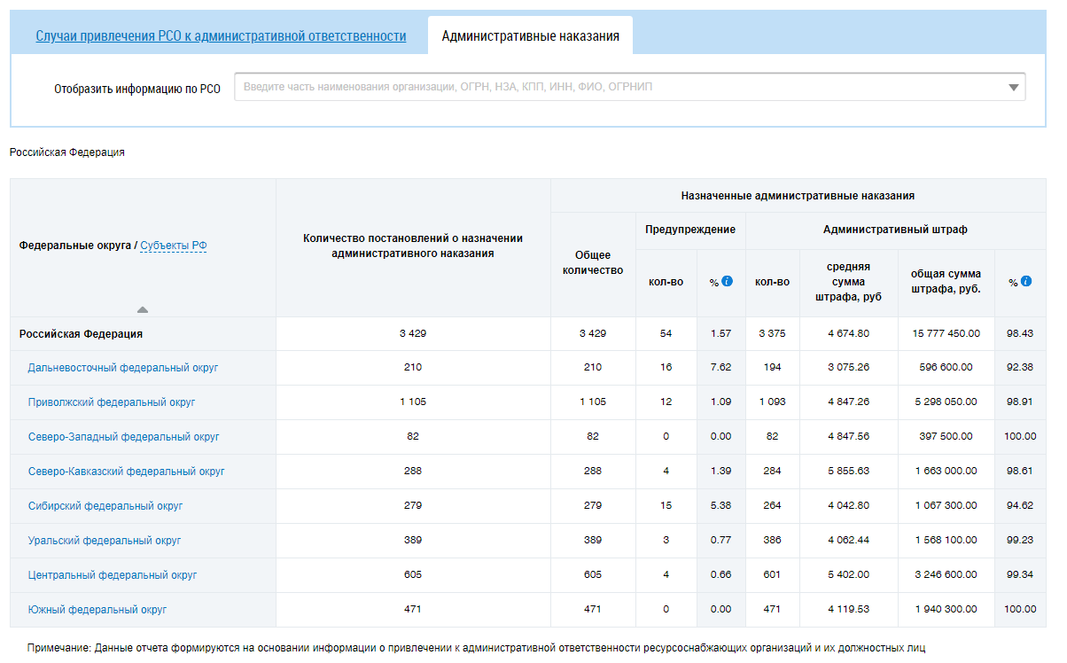The height and width of the screenshot is (663, 1067).
Task: Select Административные наказания tab
Action: [x=530, y=36]
